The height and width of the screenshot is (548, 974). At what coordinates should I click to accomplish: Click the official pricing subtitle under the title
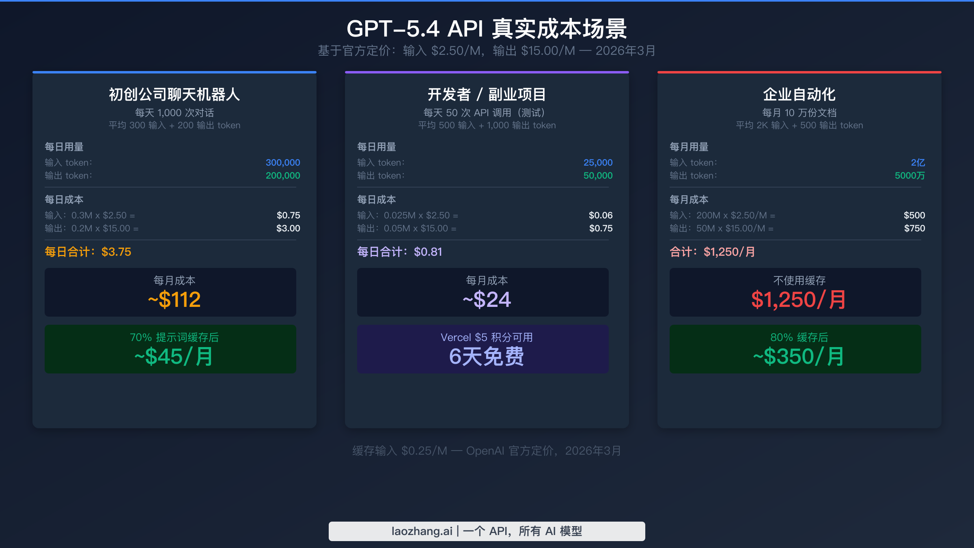tap(487, 51)
